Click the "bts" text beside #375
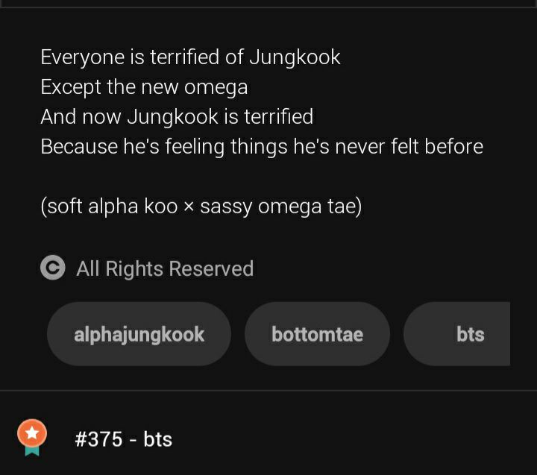The height and width of the screenshot is (475, 537). (157, 439)
